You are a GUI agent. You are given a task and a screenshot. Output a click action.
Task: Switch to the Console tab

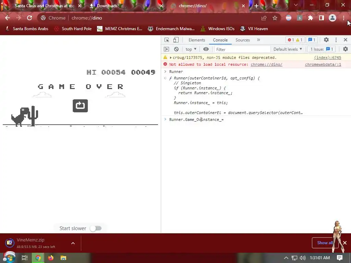[x=220, y=40]
